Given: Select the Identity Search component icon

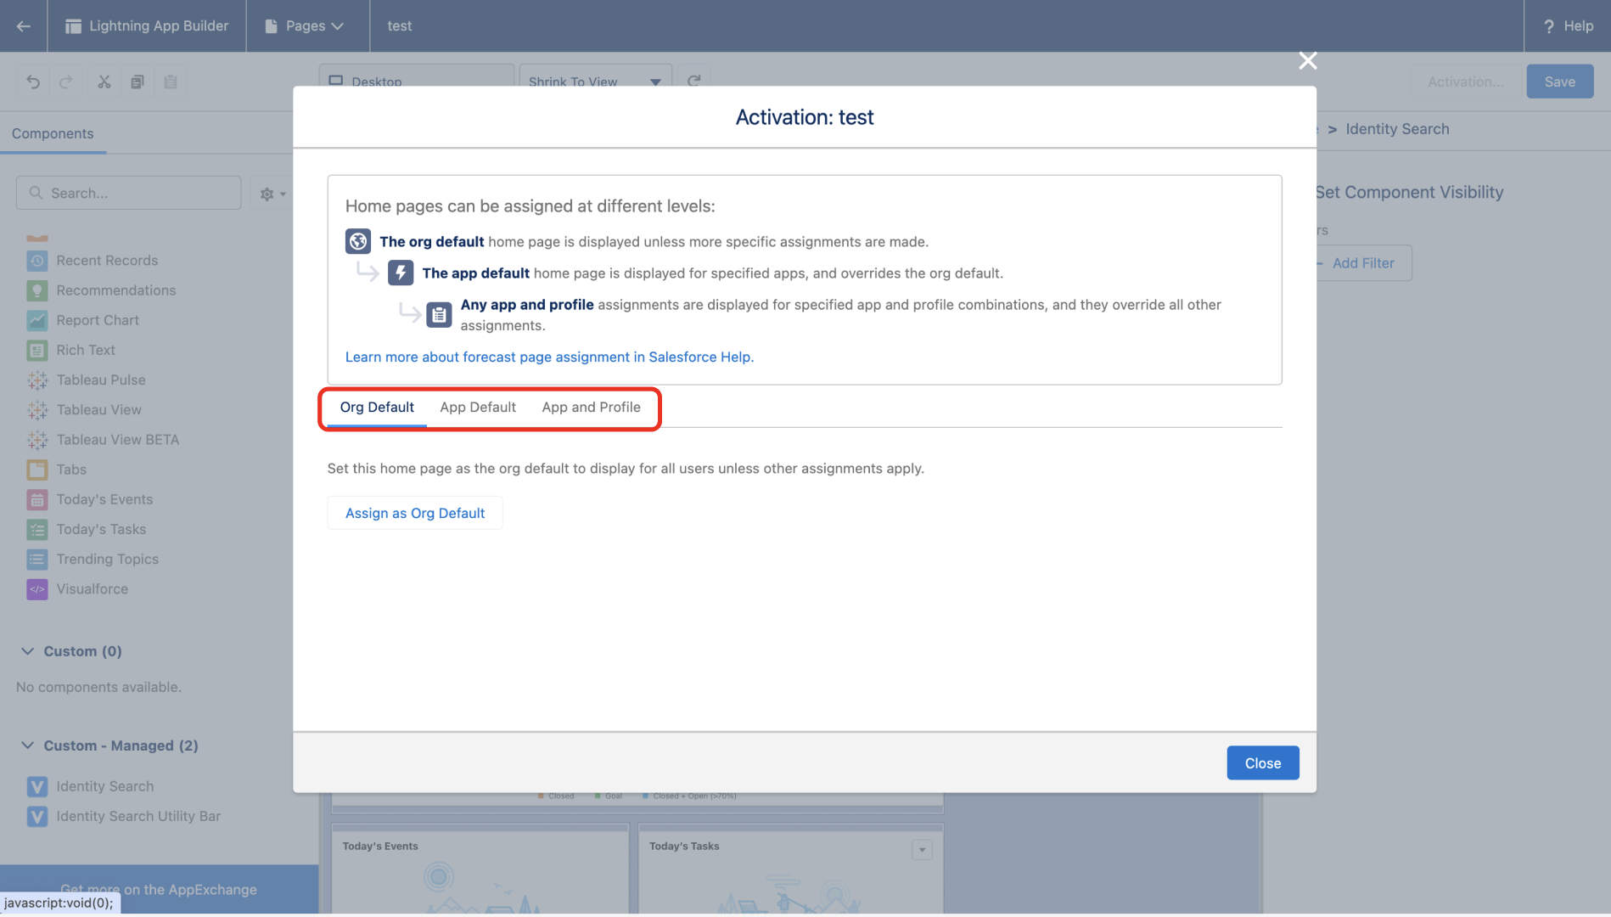Looking at the screenshot, I should 37,786.
